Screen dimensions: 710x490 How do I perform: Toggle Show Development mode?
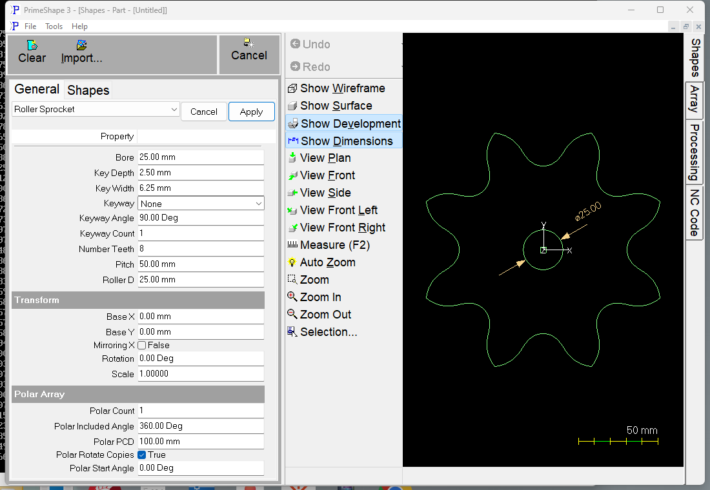click(x=343, y=124)
